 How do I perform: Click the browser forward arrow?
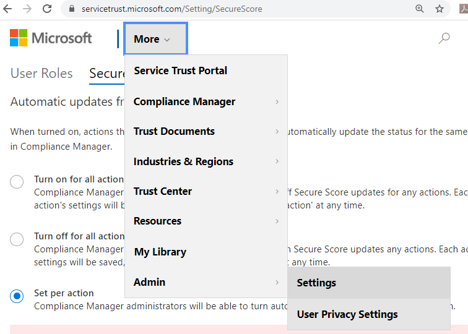pyautogui.click(x=27, y=9)
